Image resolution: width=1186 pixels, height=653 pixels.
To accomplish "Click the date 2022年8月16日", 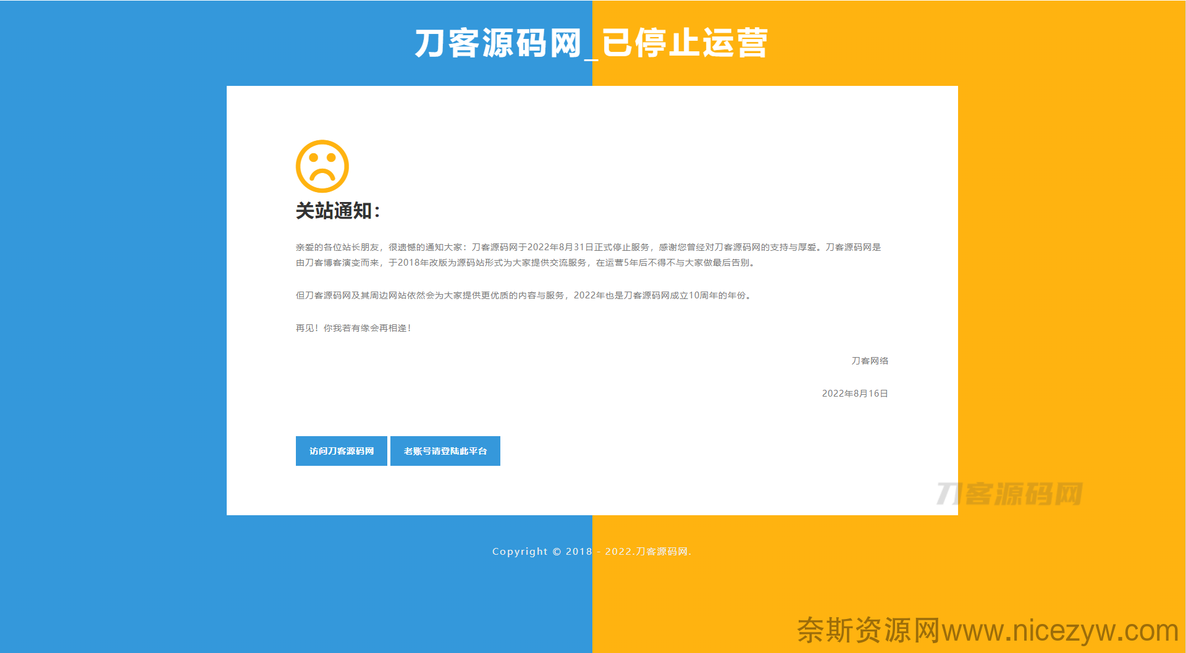I will [855, 394].
